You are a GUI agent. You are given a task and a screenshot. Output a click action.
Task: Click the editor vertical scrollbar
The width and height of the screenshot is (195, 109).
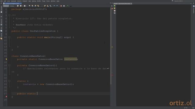(111, 46)
